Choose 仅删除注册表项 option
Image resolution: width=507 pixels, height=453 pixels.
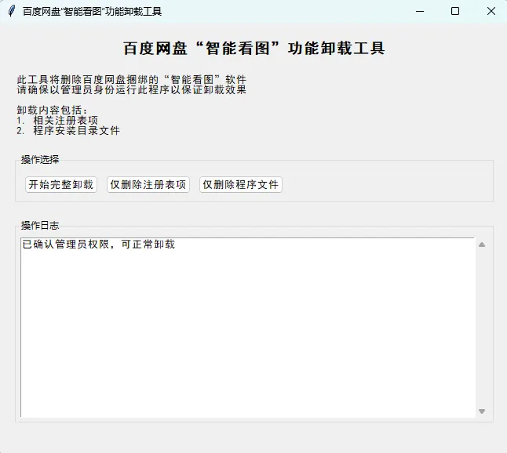click(x=148, y=185)
